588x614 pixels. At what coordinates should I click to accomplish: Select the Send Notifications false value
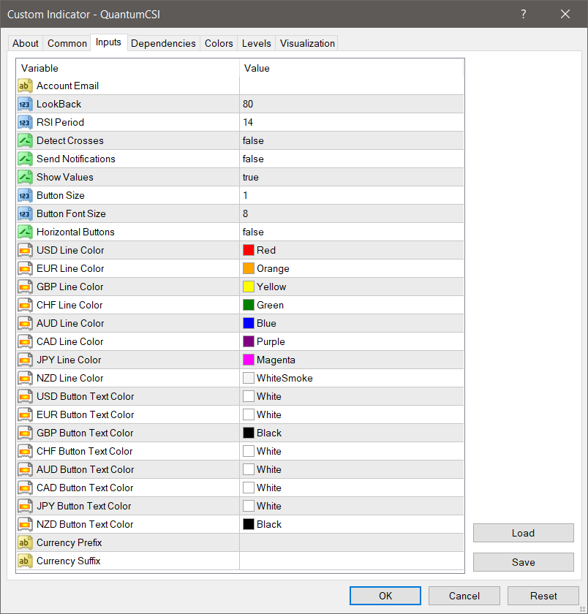254,159
